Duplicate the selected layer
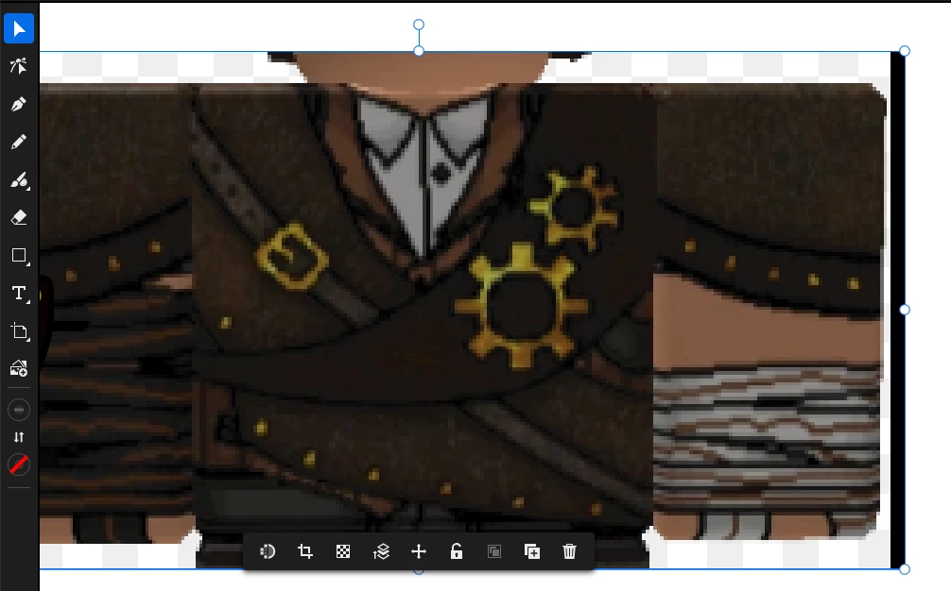 pyautogui.click(x=532, y=551)
